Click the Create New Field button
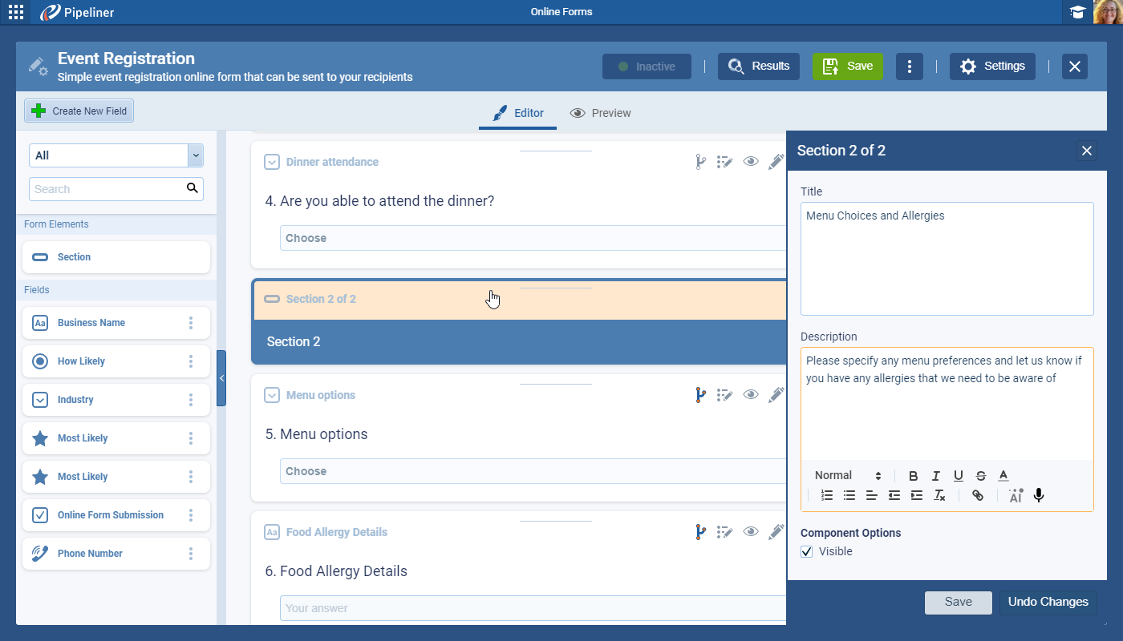The image size is (1123, 641). (x=79, y=111)
